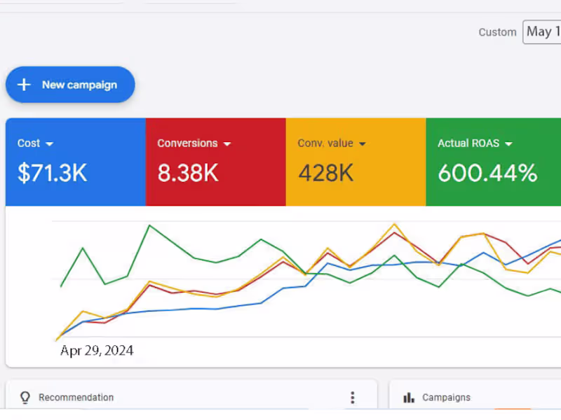561x420 pixels.
Task: Create a new campaign
Action: point(70,84)
